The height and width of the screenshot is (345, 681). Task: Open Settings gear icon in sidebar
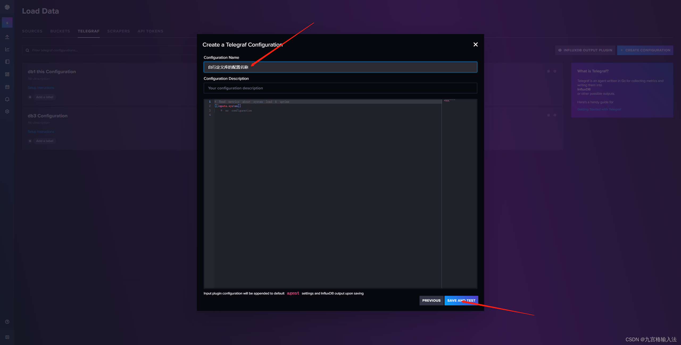[7, 111]
